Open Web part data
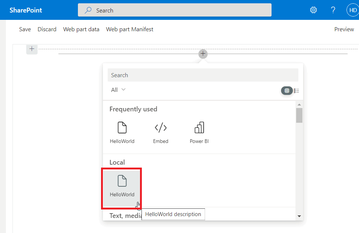This screenshot has height=233, width=359. click(81, 29)
